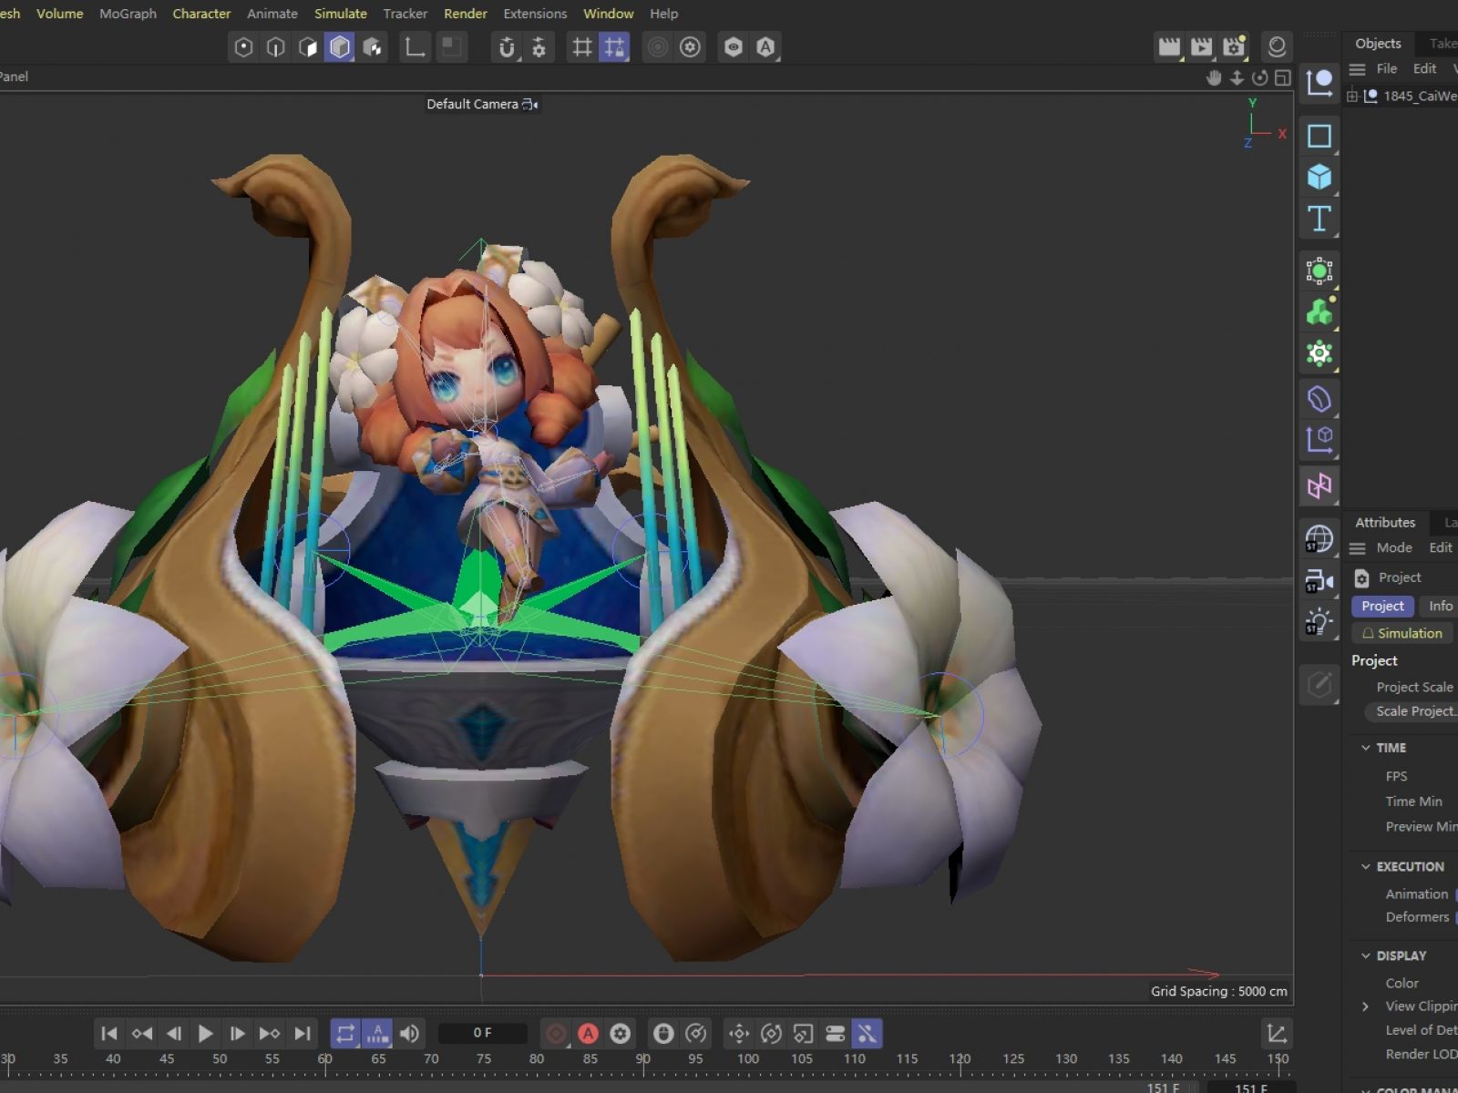Open the Objects panel hamburger menu
The image size is (1458, 1093).
[1358, 69]
